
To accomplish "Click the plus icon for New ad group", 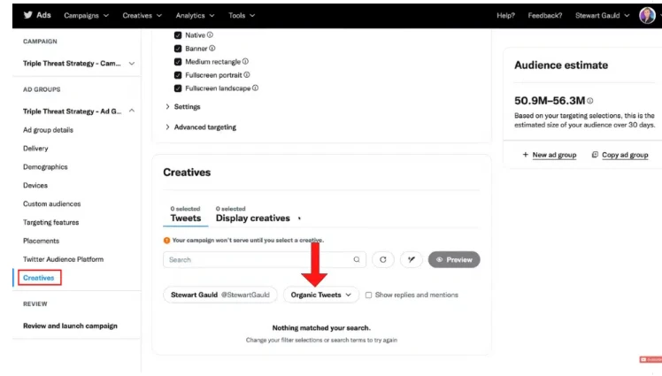I will pos(525,155).
